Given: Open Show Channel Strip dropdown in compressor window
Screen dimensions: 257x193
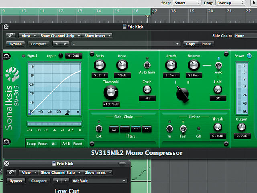Looking at the screenshot, I should coord(60,35).
